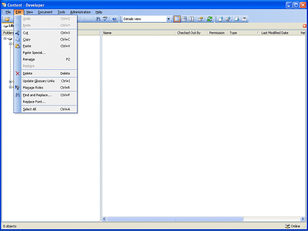The width and height of the screenshot is (308, 231).
Task: Choose Rename from the Edit menu
Action: pyautogui.click(x=46, y=59)
